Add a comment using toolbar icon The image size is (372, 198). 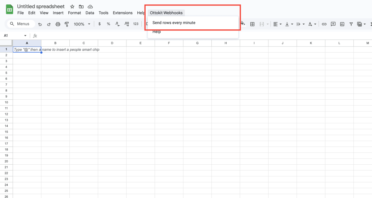(333, 24)
